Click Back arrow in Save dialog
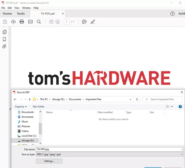 coord(15,99)
